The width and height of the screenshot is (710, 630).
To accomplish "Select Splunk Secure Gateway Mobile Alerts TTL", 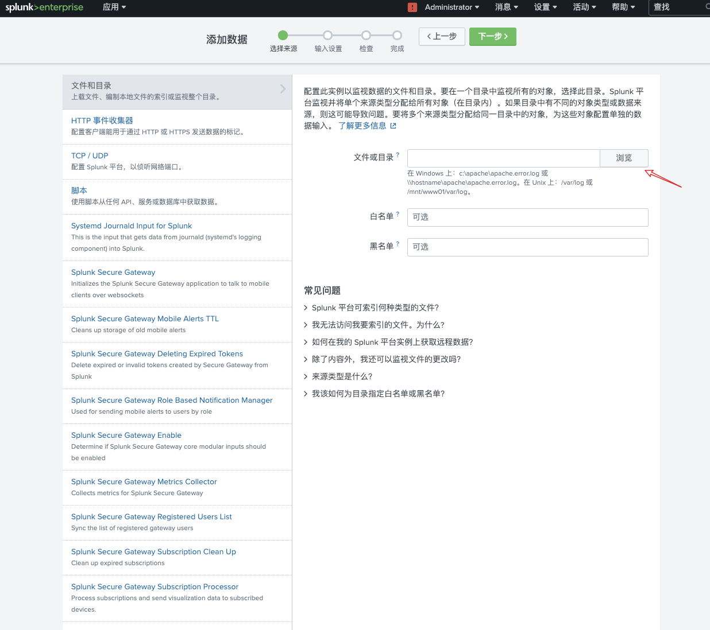I will [x=177, y=325].
